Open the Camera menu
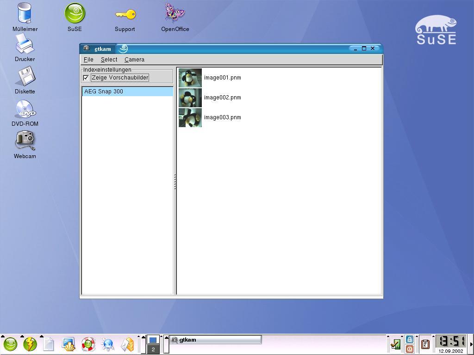 pos(134,60)
